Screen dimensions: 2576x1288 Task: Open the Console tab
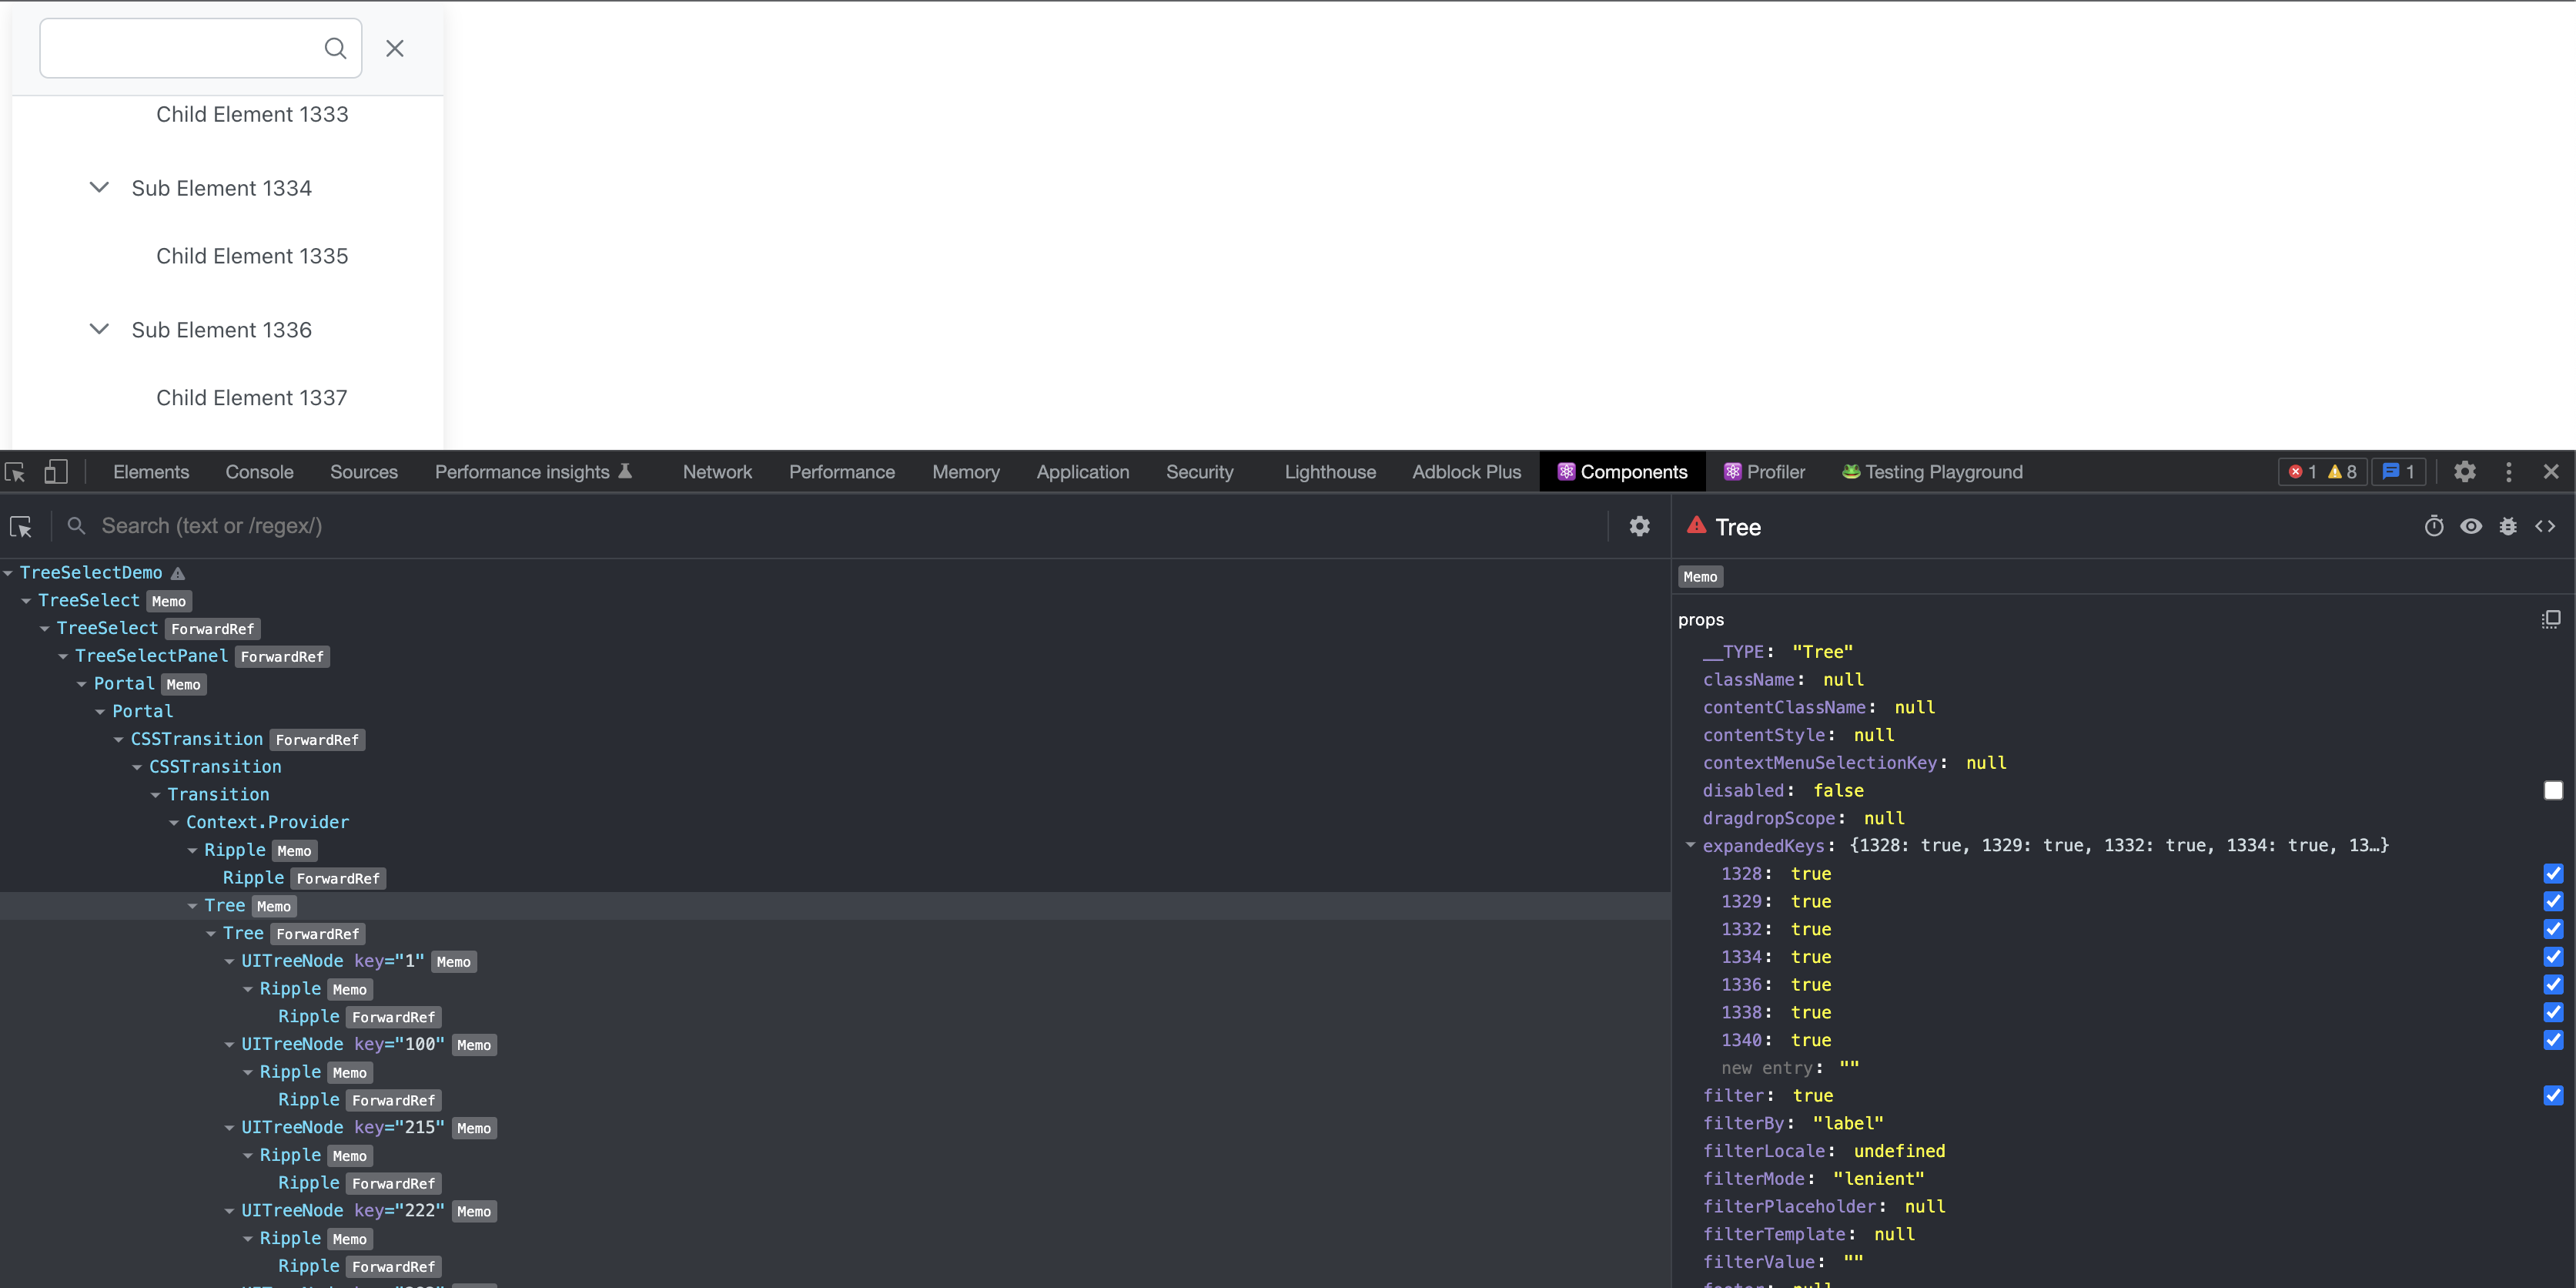[259, 471]
